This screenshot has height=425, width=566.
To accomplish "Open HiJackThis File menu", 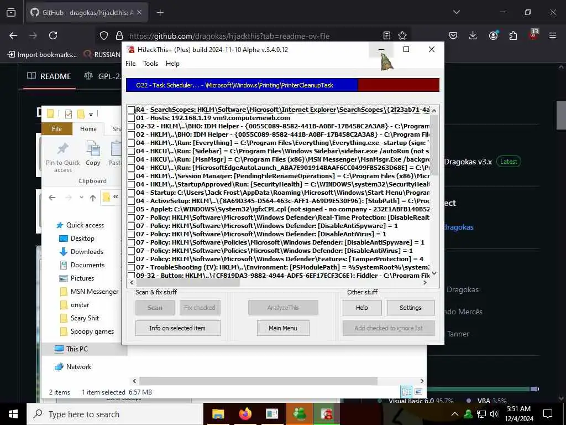I will tap(130, 64).
